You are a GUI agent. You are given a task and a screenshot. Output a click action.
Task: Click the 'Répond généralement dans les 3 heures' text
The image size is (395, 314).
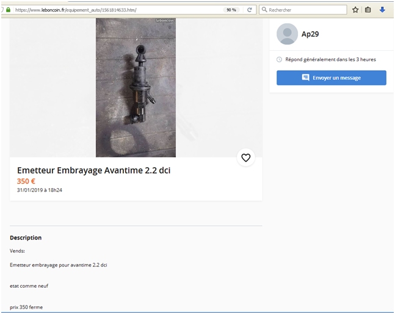click(330, 59)
